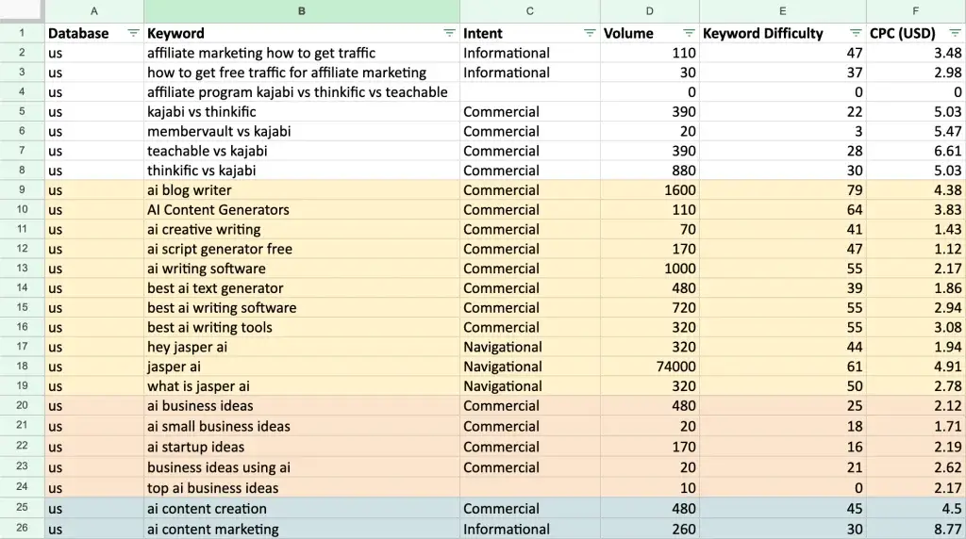
Task: Click the "jasper ai" keyword cell
Action: tap(302, 367)
